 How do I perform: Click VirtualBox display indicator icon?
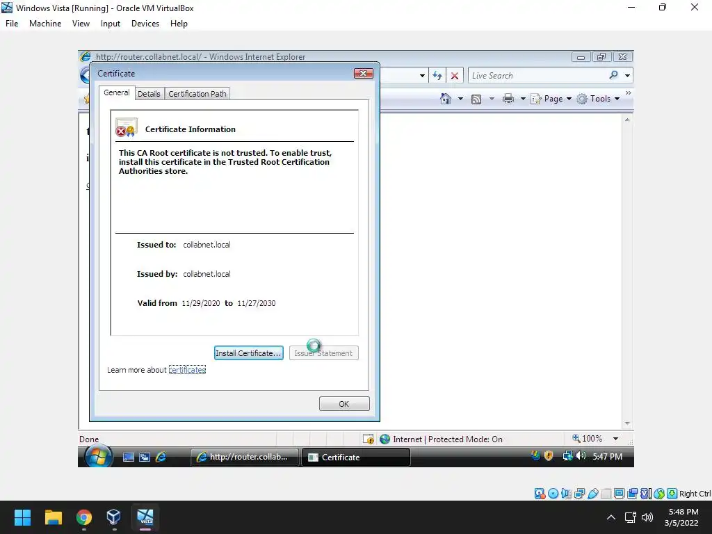[619, 494]
